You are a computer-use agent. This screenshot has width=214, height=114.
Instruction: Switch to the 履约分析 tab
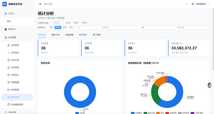click(x=56, y=35)
